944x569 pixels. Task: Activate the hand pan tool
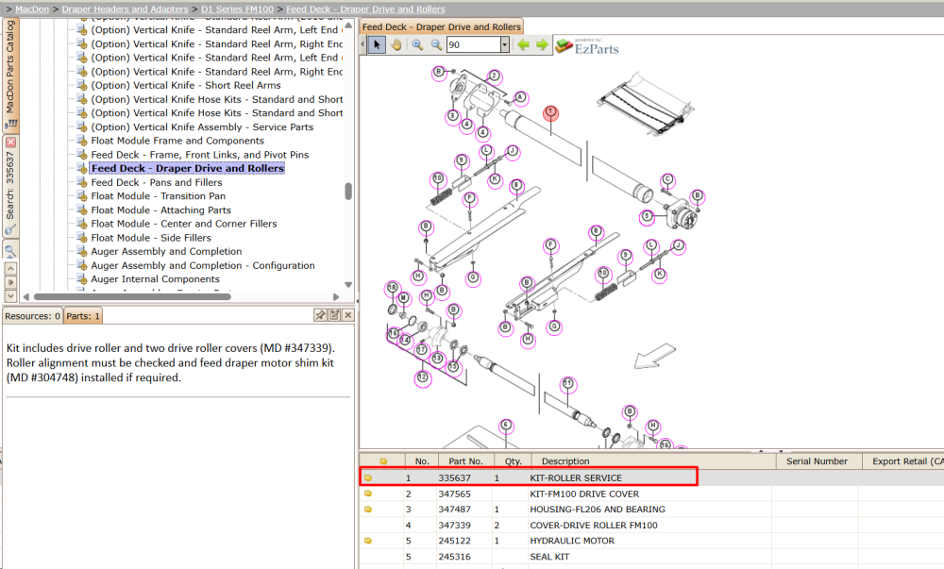click(x=396, y=44)
